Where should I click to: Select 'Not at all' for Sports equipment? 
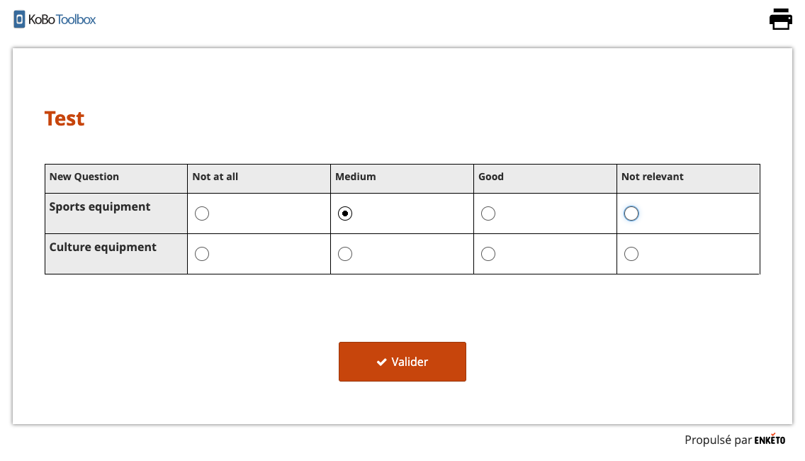(x=202, y=213)
